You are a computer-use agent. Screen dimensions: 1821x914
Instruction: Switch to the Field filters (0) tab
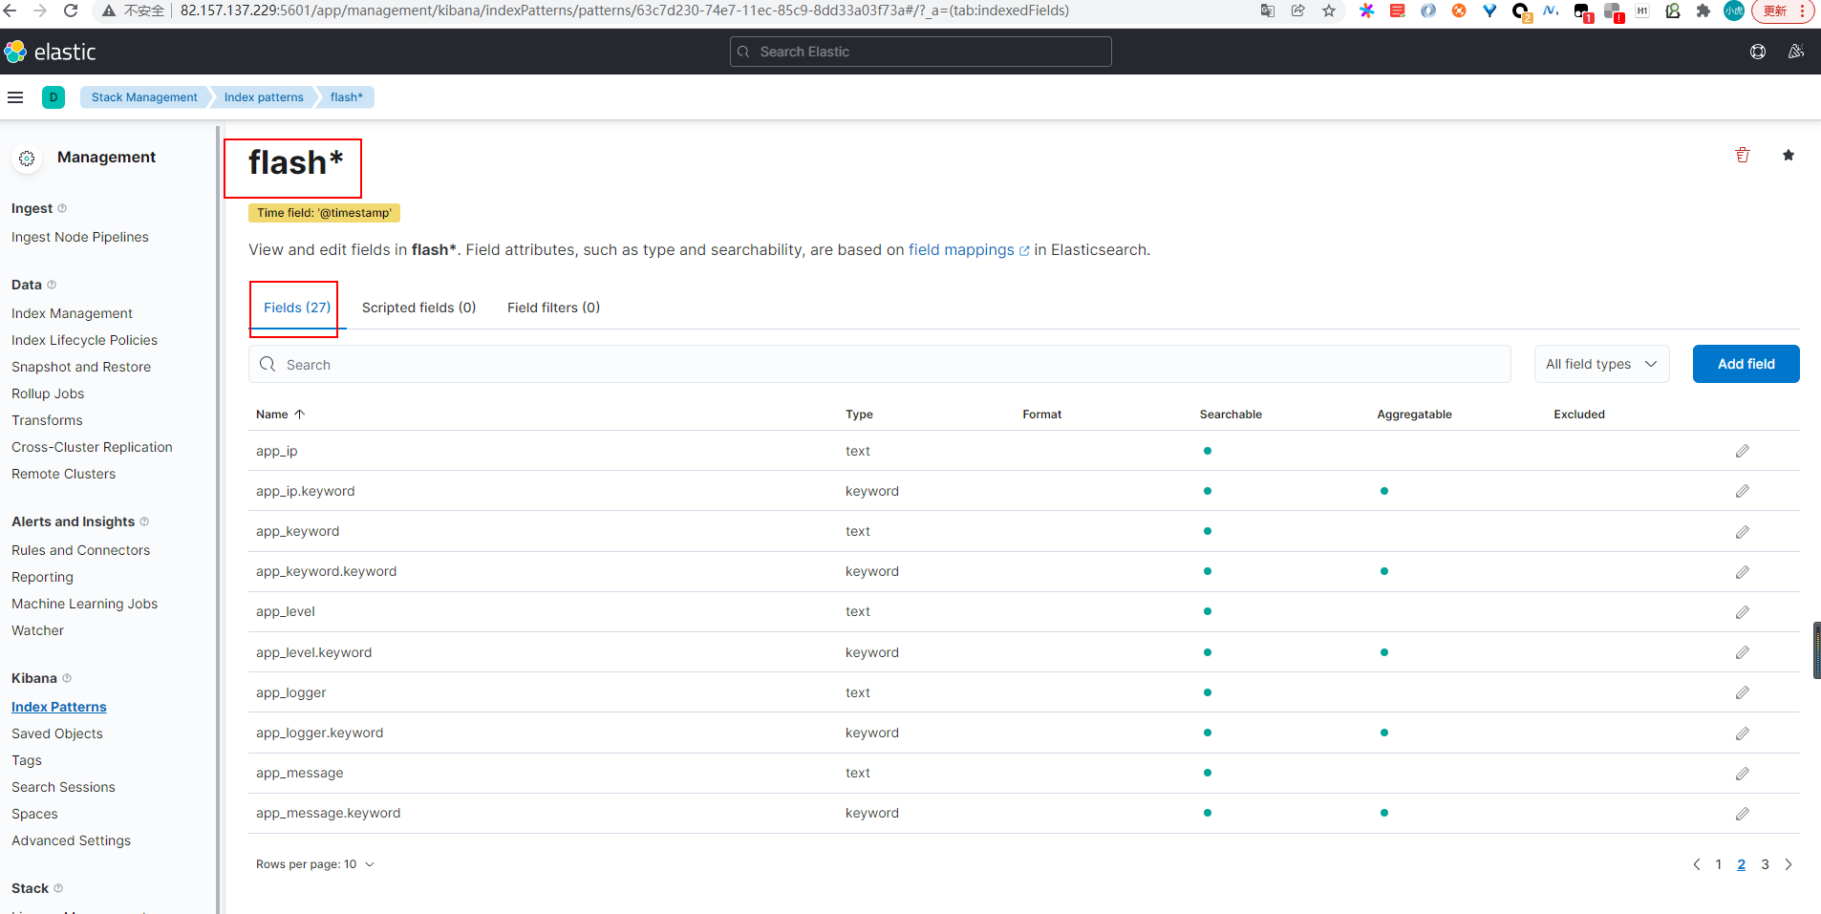click(553, 308)
